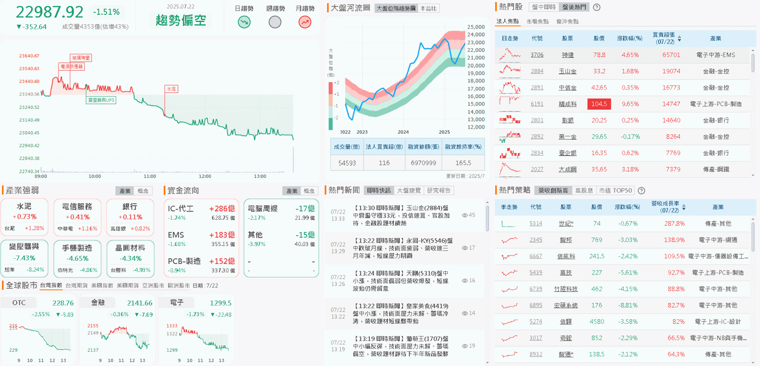Toggle 資金流向 panel to 產業 view

coord(292,191)
